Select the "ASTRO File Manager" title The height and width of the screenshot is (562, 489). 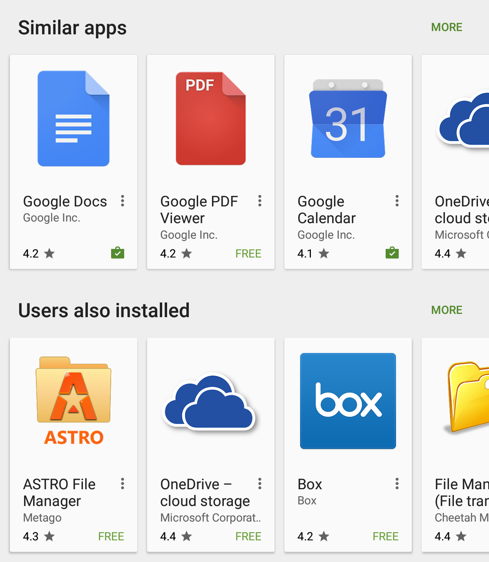[59, 493]
